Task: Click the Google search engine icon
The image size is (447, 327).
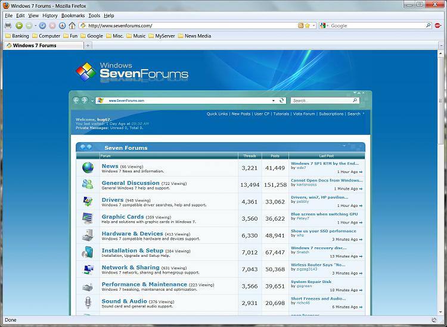Action: [322, 26]
